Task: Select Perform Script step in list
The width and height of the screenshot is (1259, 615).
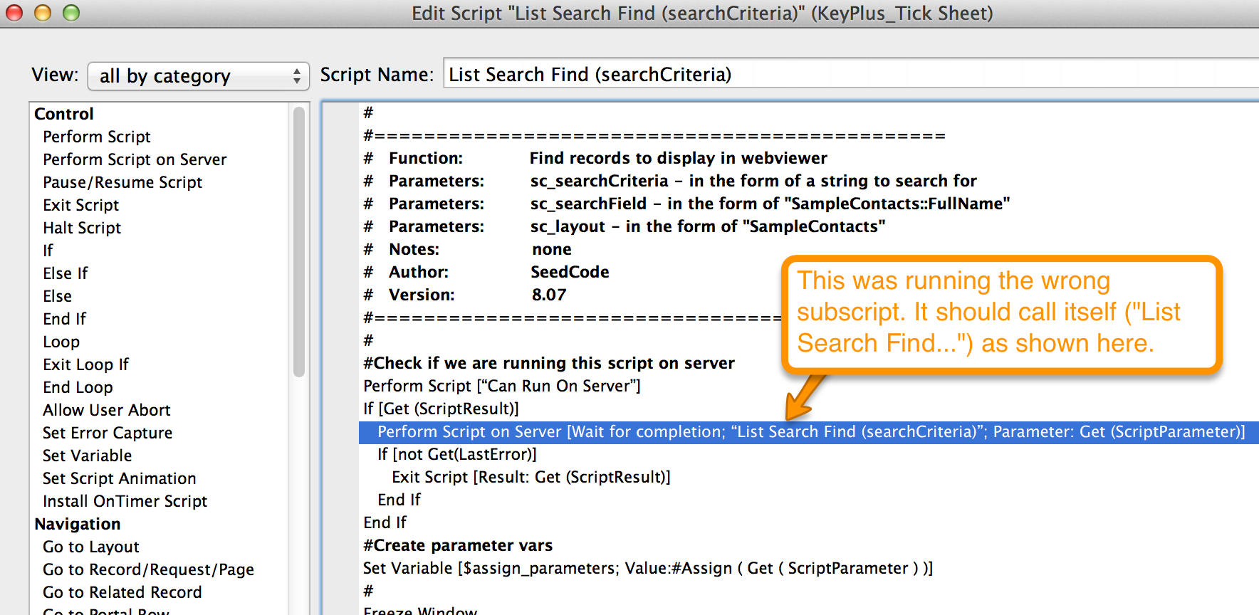Action: (x=97, y=137)
